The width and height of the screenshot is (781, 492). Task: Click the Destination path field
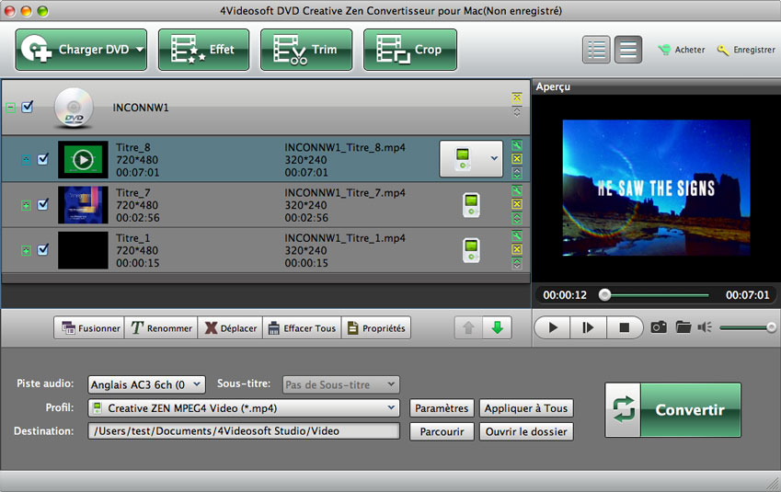coord(244,431)
